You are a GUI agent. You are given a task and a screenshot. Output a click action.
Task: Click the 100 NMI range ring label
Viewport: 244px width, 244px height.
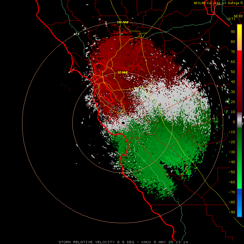pos(123,22)
